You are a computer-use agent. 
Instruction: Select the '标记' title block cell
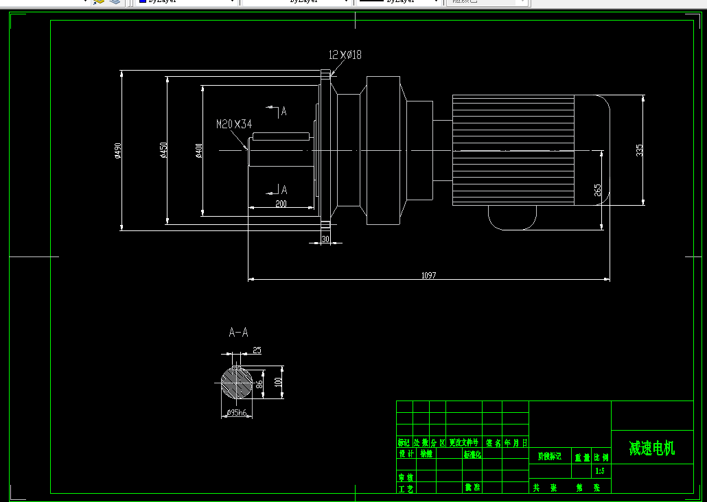404,442
